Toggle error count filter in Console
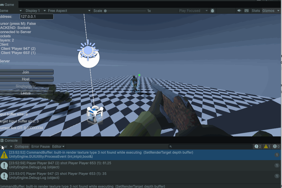 click(x=276, y=146)
